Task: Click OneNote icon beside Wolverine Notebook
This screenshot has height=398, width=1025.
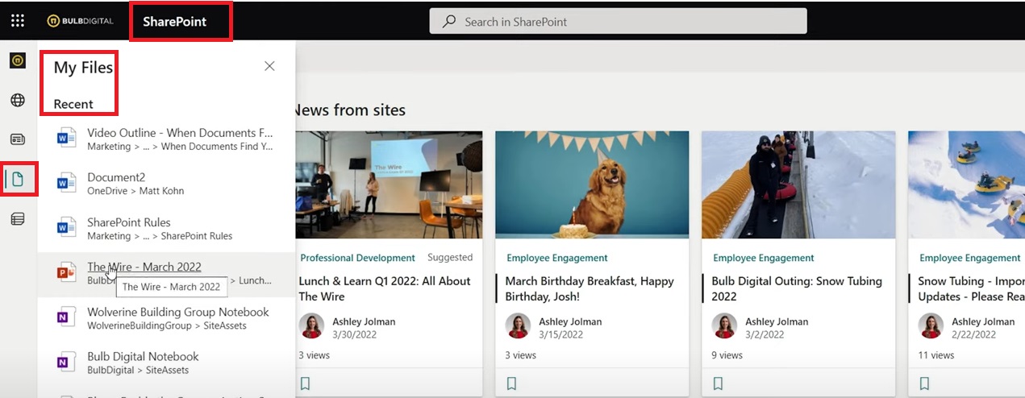Action: pyautogui.click(x=66, y=318)
